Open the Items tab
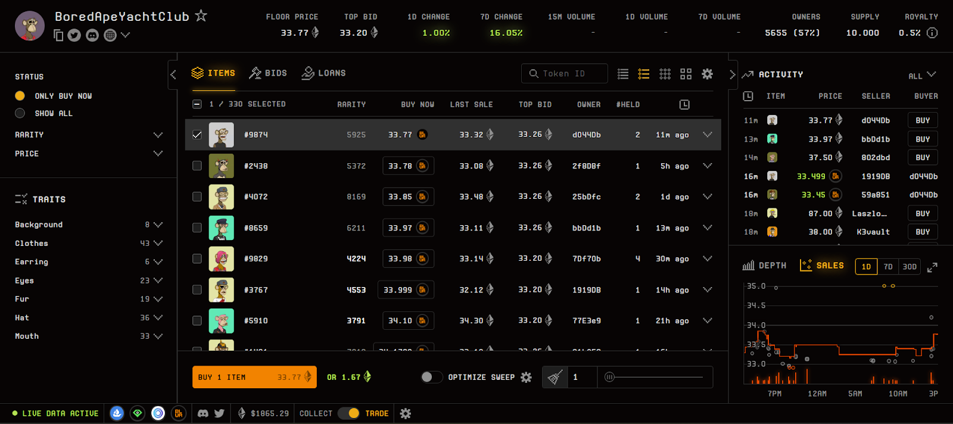The image size is (953, 424). 213,73
